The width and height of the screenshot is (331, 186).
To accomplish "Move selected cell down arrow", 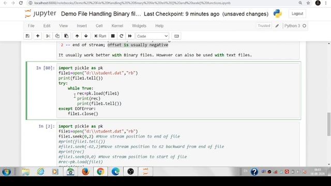I will tap(86, 36).
